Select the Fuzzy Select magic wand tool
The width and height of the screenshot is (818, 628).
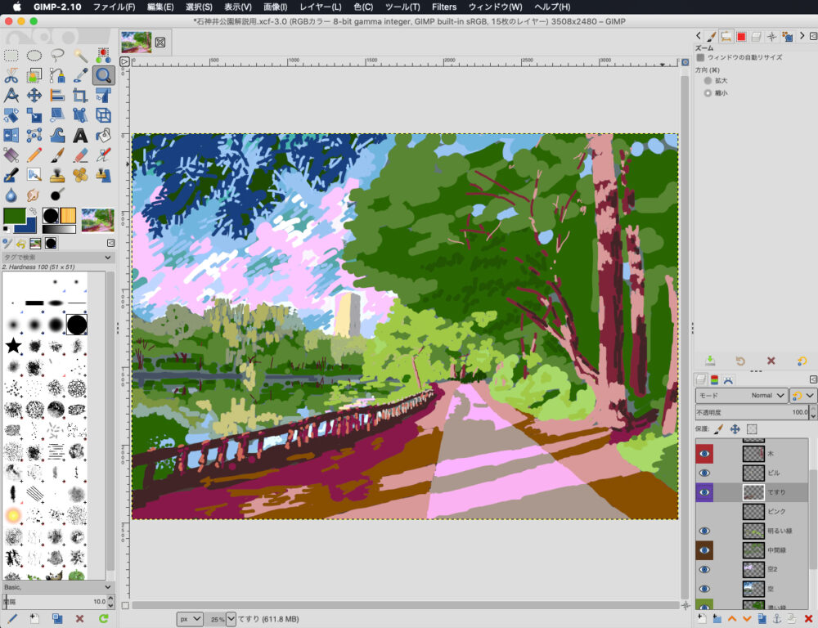point(80,56)
